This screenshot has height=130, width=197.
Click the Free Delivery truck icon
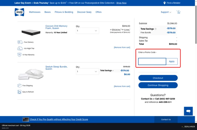coord(20,42)
